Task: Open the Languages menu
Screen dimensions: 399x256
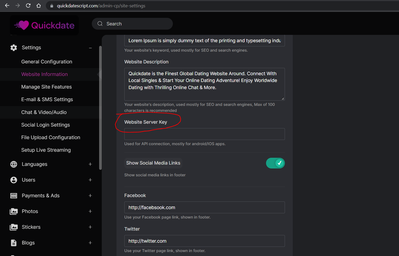Action: [35, 164]
